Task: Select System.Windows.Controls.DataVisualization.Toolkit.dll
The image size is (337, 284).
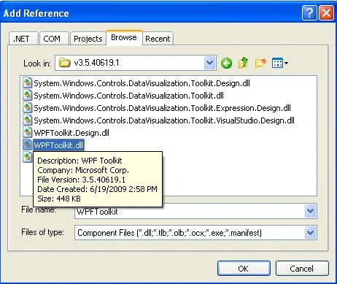Action: pyautogui.click(x=128, y=96)
